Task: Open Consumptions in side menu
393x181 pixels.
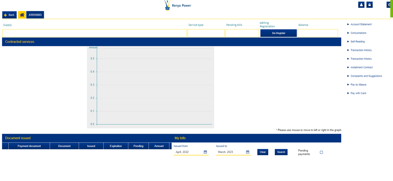Action: tap(358, 33)
